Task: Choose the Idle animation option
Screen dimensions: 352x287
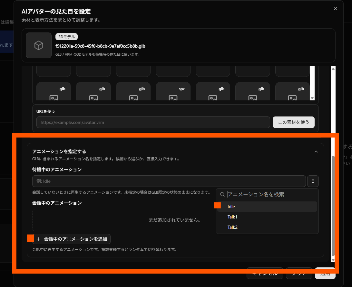Action: click(x=267, y=207)
